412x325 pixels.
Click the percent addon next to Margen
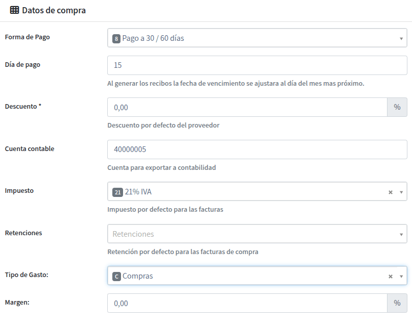[x=397, y=303]
